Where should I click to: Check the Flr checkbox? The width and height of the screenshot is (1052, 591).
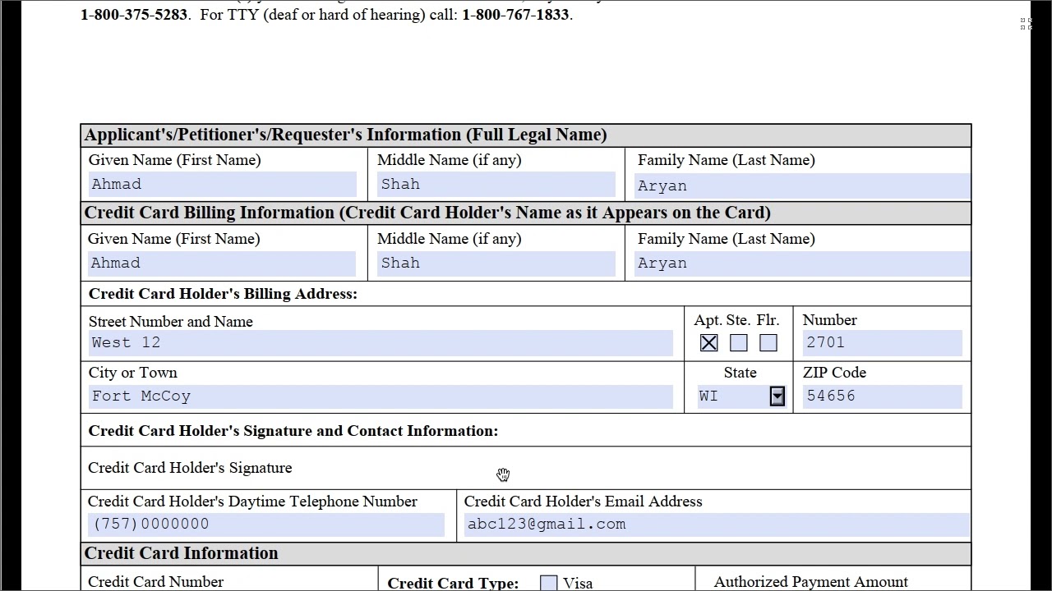[x=768, y=342]
